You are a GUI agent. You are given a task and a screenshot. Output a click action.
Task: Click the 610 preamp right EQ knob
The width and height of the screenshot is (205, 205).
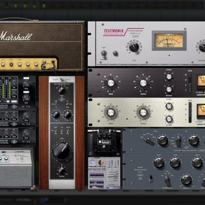pyautogui.click(x=67, y=115)
